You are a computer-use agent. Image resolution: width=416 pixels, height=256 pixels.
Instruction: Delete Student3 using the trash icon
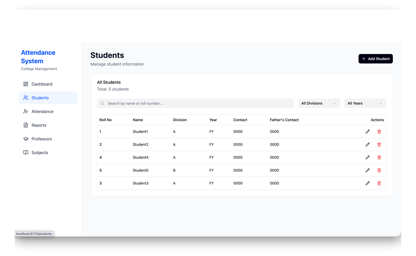tap(379, 183)
